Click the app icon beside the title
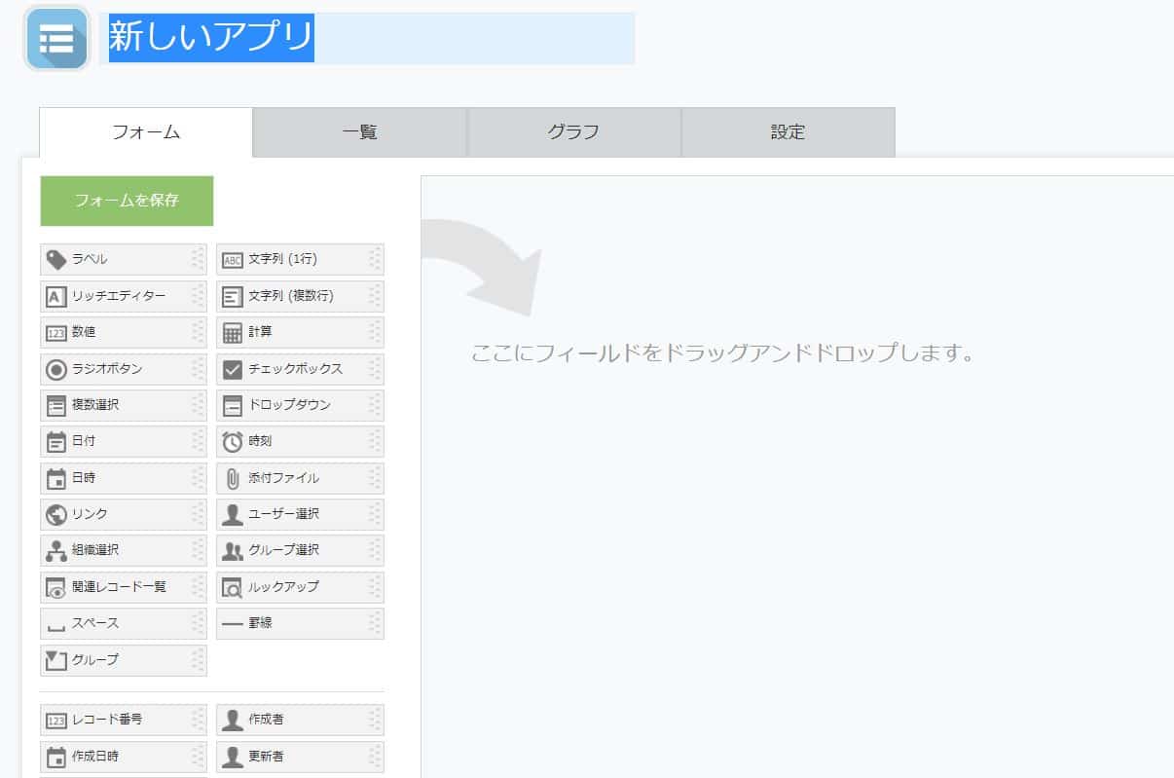The height and width of the screenshot is (778, 1174). [x=57, y=39]
